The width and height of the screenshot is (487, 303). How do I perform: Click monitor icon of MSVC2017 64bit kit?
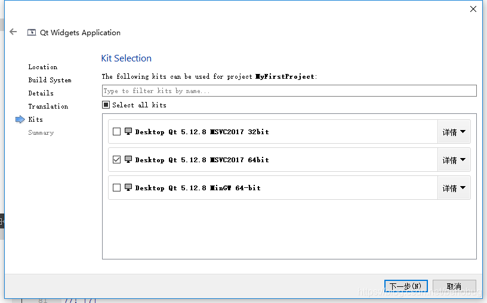(x=128, y=159)
